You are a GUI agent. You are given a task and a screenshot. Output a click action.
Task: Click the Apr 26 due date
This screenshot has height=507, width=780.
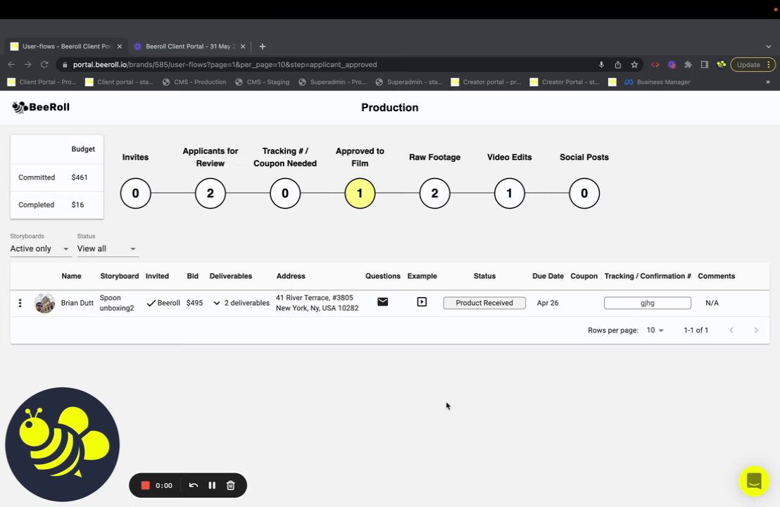click(x=548, y=303)
